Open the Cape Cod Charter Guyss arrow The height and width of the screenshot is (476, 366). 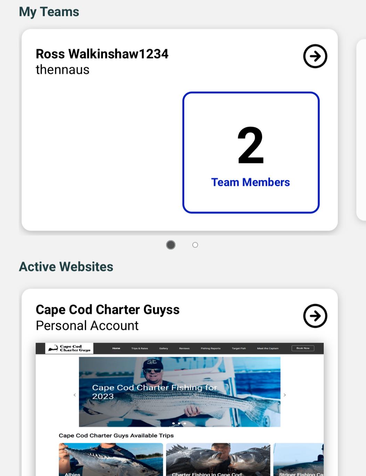pos(315,316)
